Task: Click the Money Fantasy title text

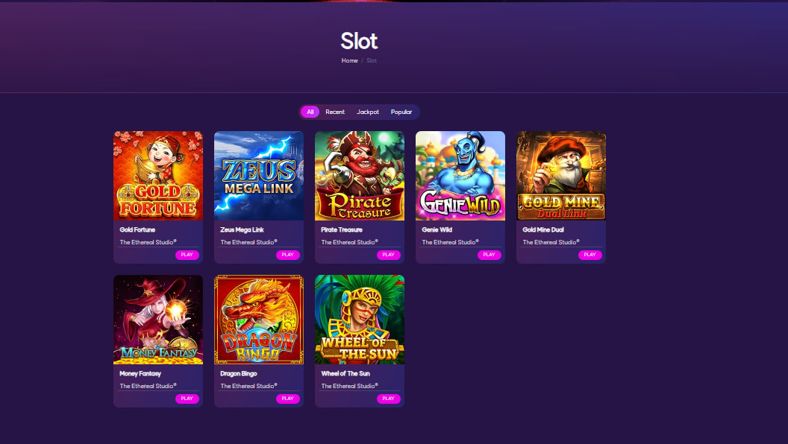Action: click(x=140, y=373)
